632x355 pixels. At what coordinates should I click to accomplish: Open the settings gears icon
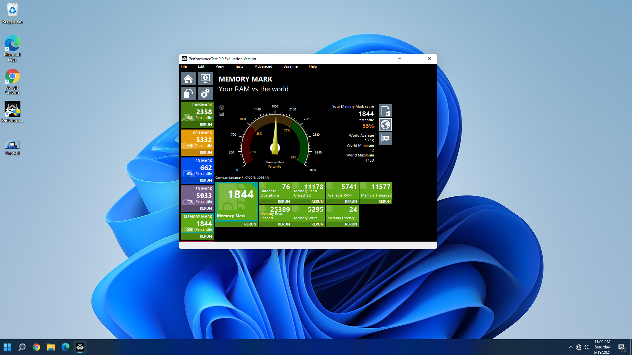tap(205, 94)
